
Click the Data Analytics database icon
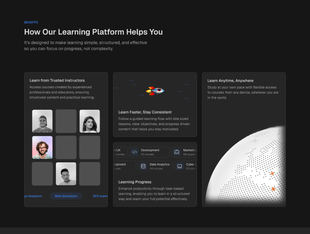[x=143, y=166]
